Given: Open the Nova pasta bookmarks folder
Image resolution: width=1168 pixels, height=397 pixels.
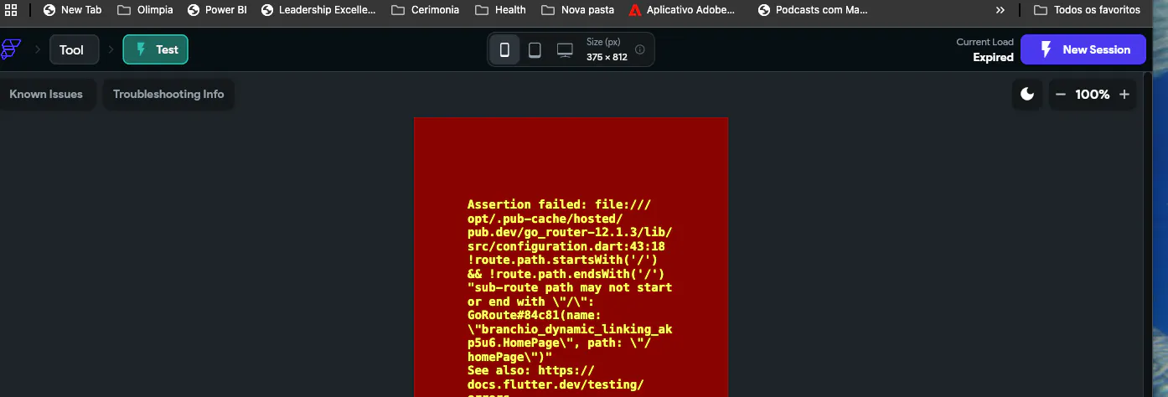Looking at the screenshot, I should [x=577, y=10].
